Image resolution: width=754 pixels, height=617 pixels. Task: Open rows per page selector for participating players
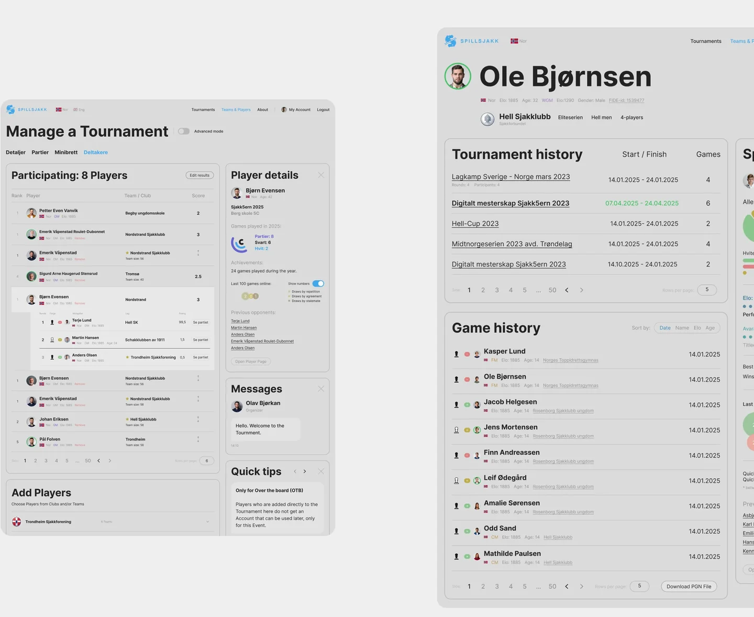pyautogui.click(x=207, y=461)
